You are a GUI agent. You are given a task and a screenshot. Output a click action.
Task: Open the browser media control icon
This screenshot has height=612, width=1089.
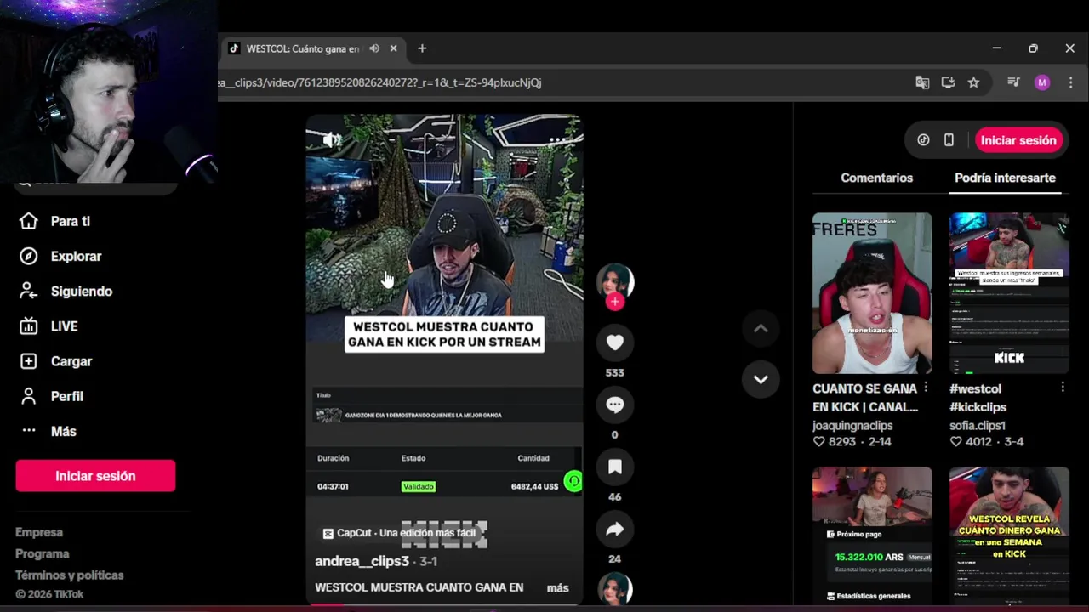1013,82
